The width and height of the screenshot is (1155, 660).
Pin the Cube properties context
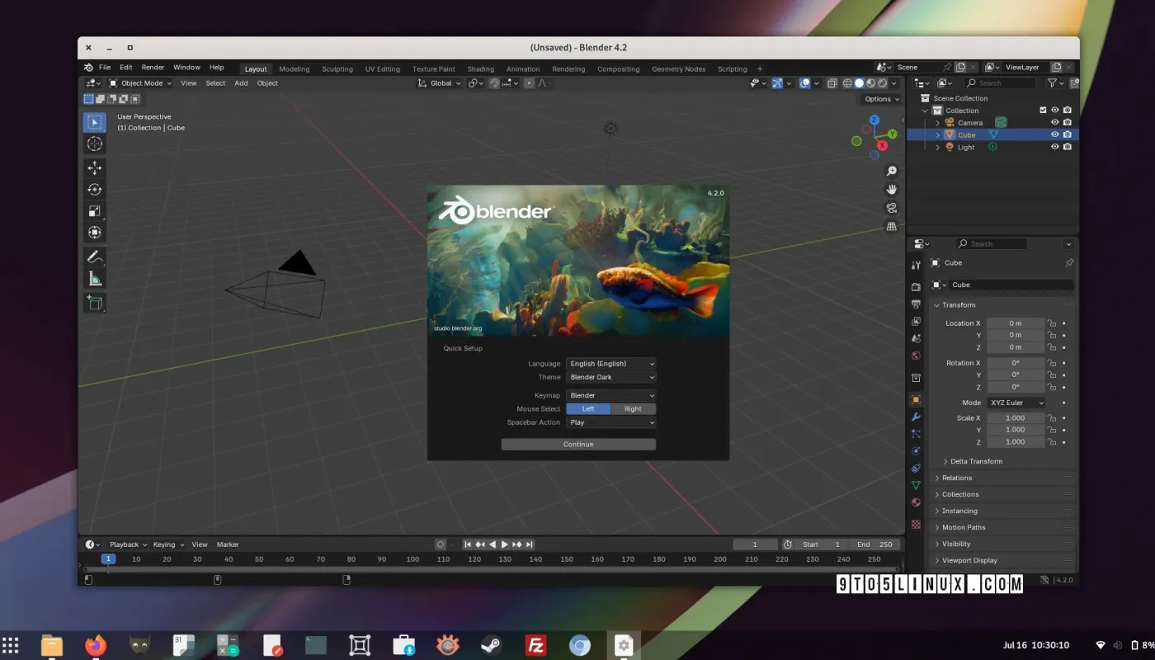tap(1069, 263)
